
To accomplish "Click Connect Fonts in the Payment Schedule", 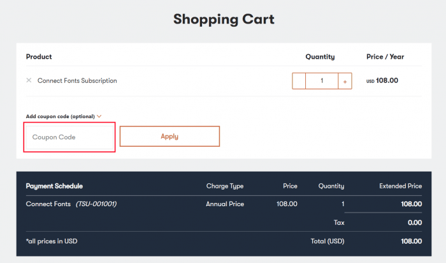I will 48,204.
